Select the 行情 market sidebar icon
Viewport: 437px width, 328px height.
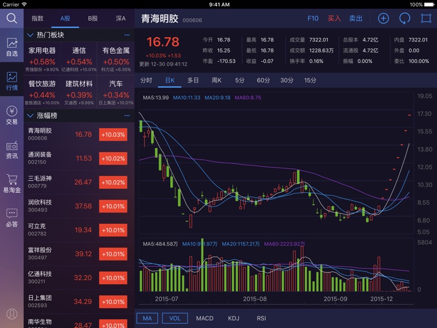pos(12,81)
